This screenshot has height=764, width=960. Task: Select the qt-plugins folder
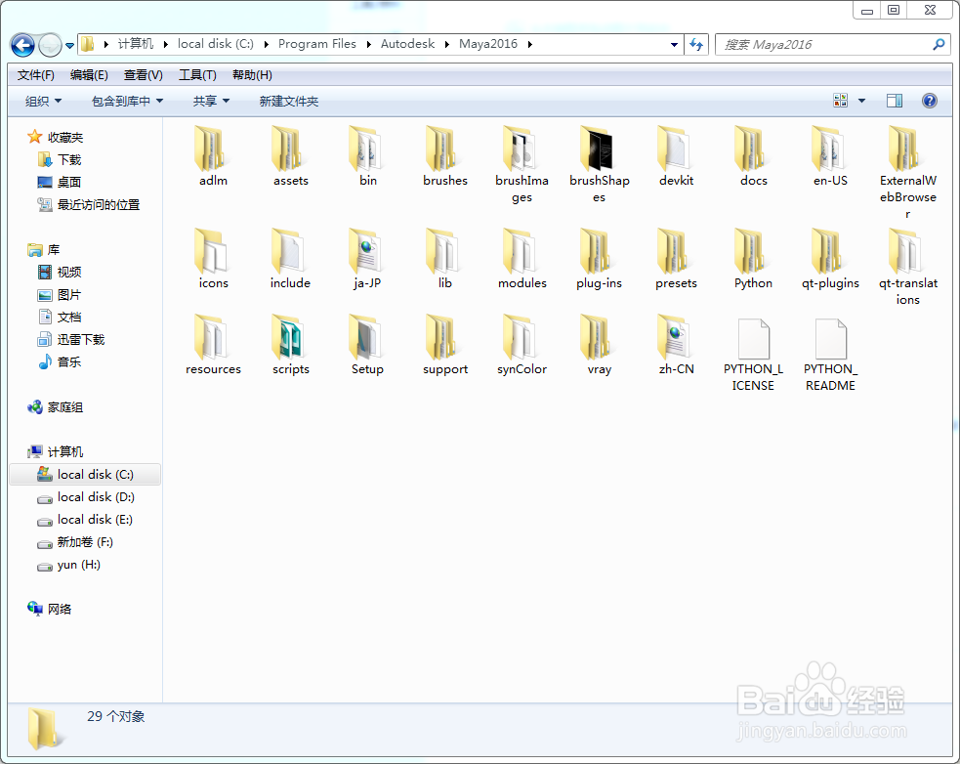830,259
